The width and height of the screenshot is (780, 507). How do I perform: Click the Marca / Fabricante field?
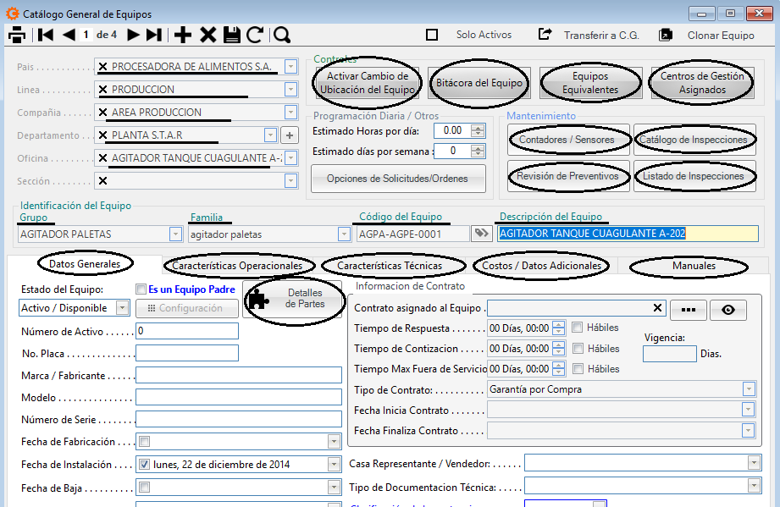[239, 375]
